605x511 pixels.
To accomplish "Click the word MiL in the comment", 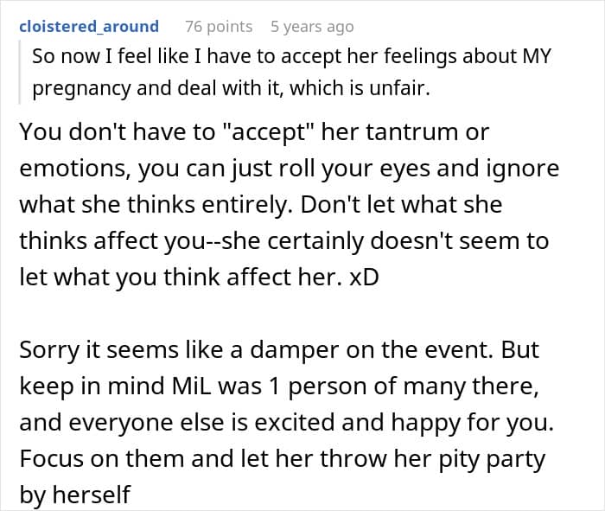I will pyautogui.click(x=191, y=386).
